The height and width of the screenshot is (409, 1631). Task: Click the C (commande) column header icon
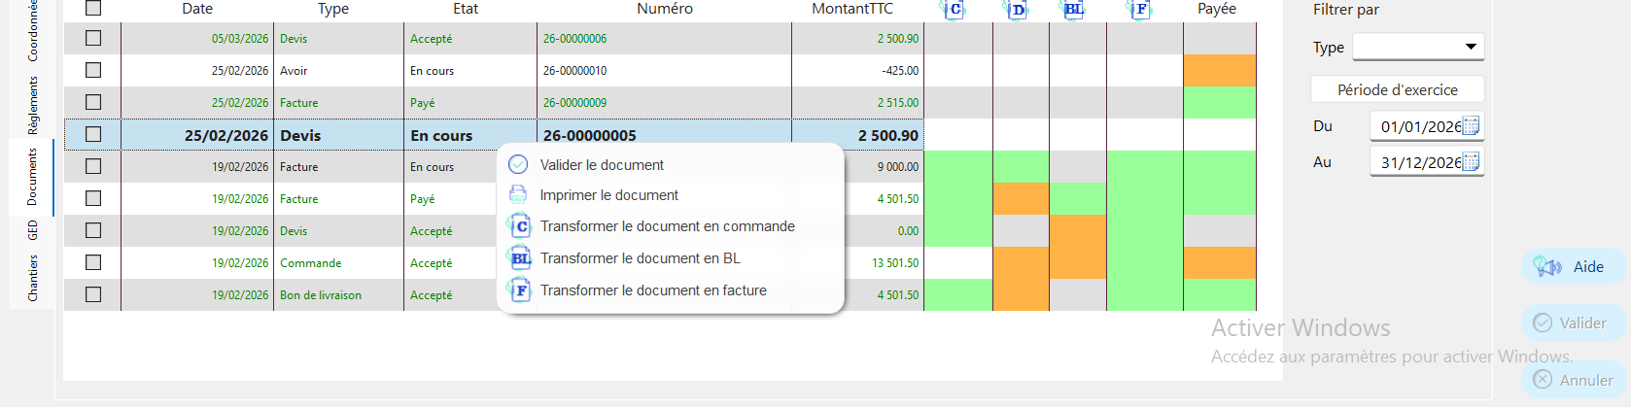pyautogui.click(x=954, y=9)
